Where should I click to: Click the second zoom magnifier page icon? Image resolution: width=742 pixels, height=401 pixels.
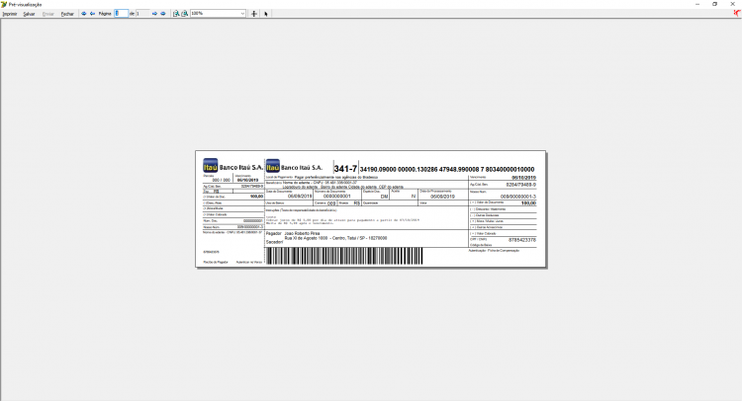coord(185,14)
